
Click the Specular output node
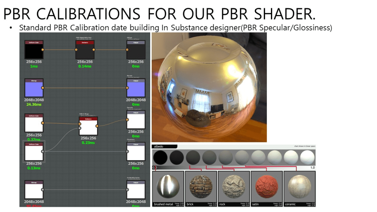click(x=136, y=120)
